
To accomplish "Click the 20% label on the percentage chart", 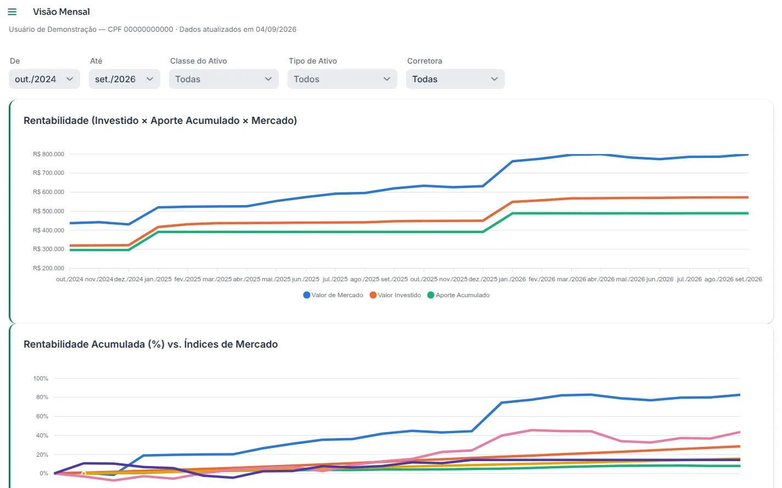I will (42, 455).
